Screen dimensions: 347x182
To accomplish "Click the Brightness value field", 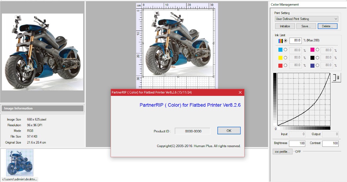I will (x=297, y=143).
